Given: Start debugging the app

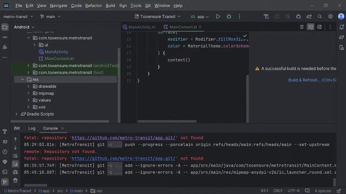Looking at the screenshot, I should pyautogui.click(x=229, y=17).
